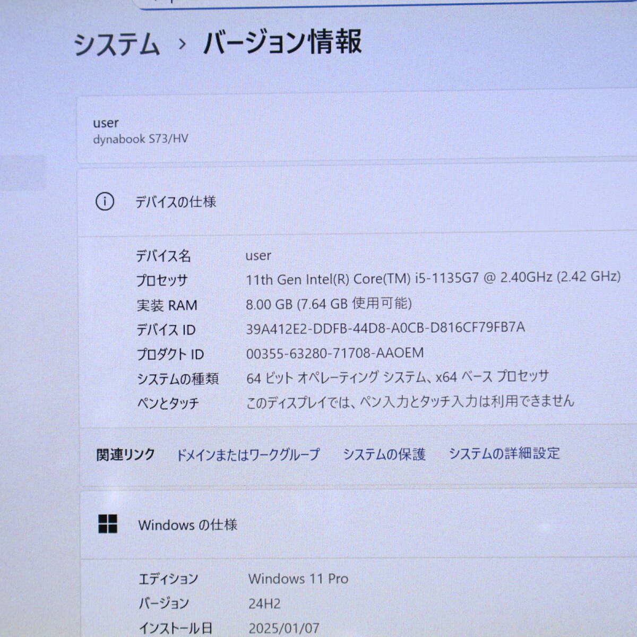The width and height of the screenshot is (637, 637).
Task: Select the 64 ビット オペレーティング システム value
Action: pyautogui.click(x=398, y=377)
